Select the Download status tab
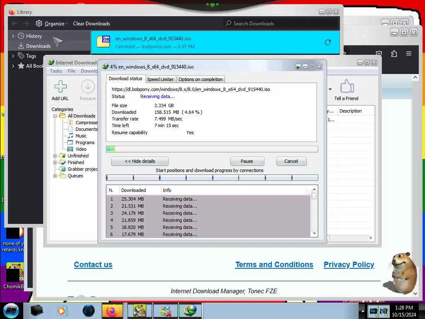Image resolution: width=425 pixels, height=319 pixels. tap(125, 79)
